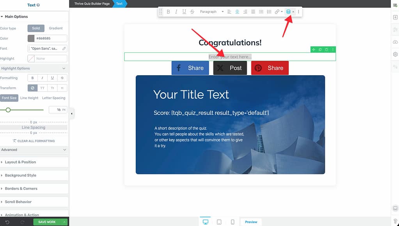Toggle uppercase TT transform option

tap(43, 88)
